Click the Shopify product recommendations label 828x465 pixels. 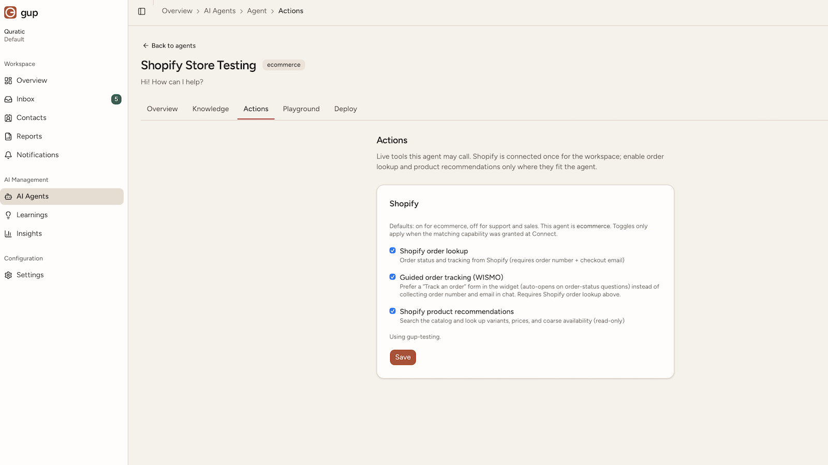click(x=456, y=312)
